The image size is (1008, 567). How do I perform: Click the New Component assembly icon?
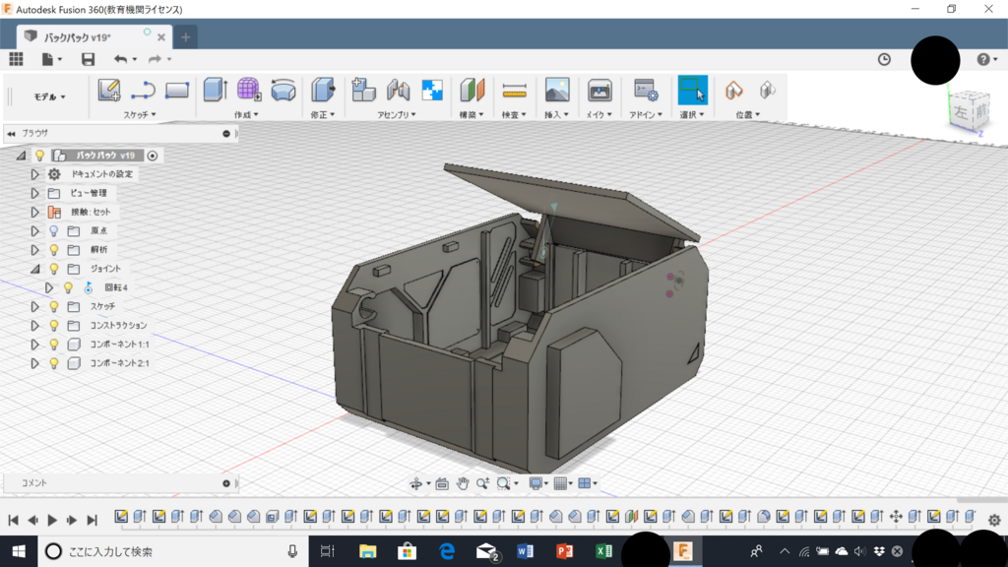click(363, 90)
